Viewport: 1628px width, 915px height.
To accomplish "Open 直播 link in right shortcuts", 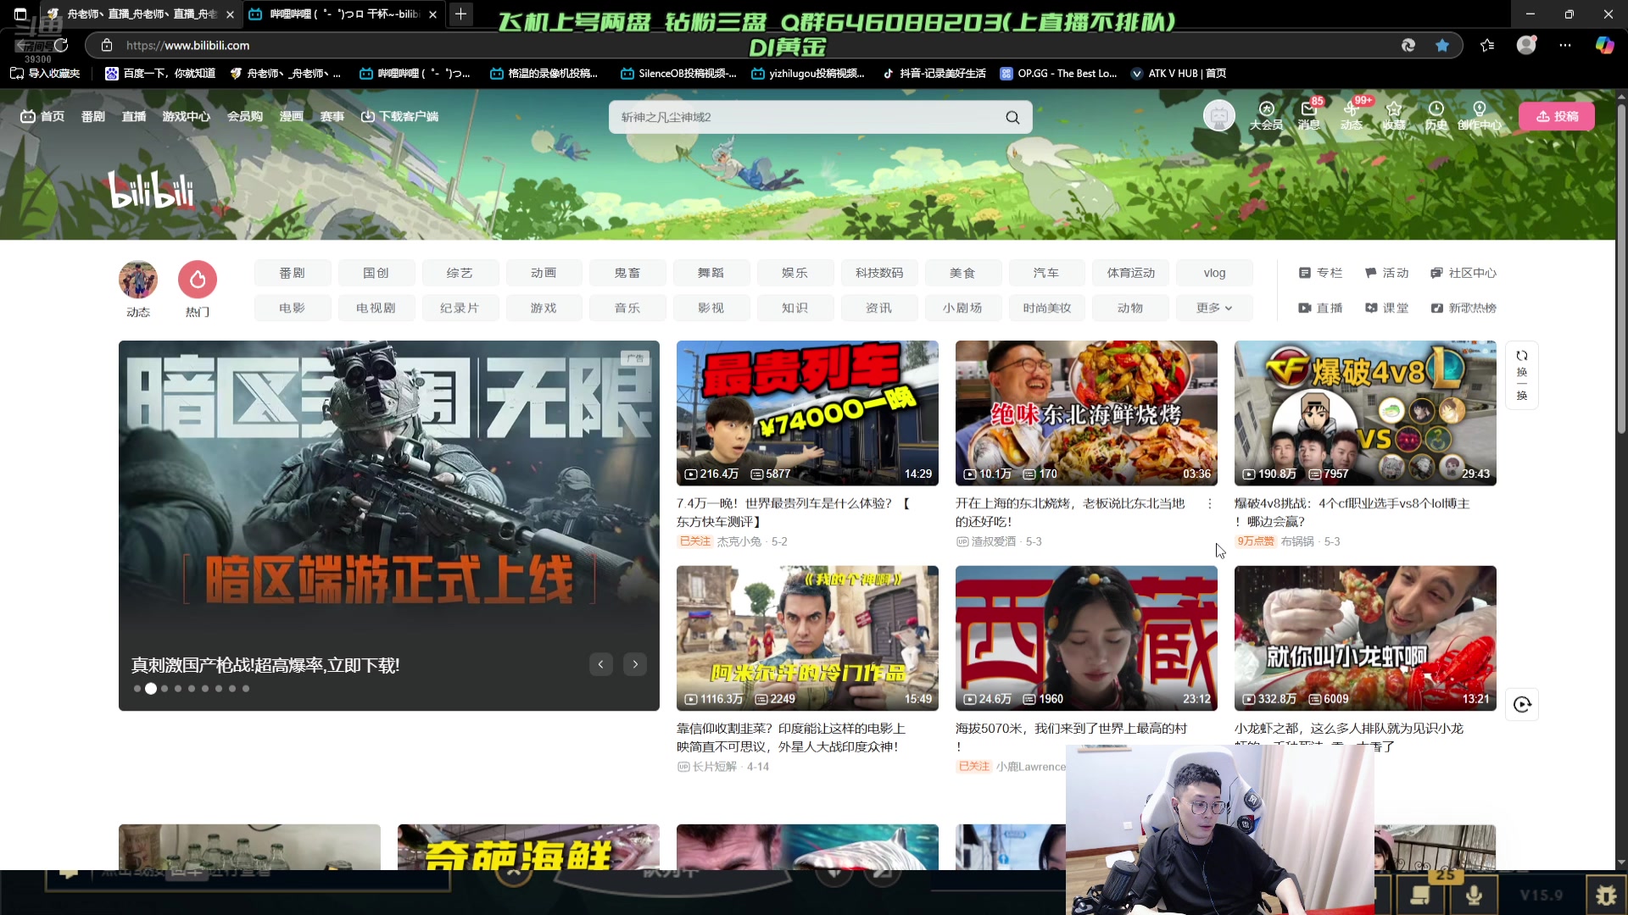I will tap(1320, 308).
